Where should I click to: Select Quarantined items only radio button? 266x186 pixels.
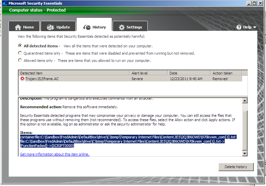[20, 53]
